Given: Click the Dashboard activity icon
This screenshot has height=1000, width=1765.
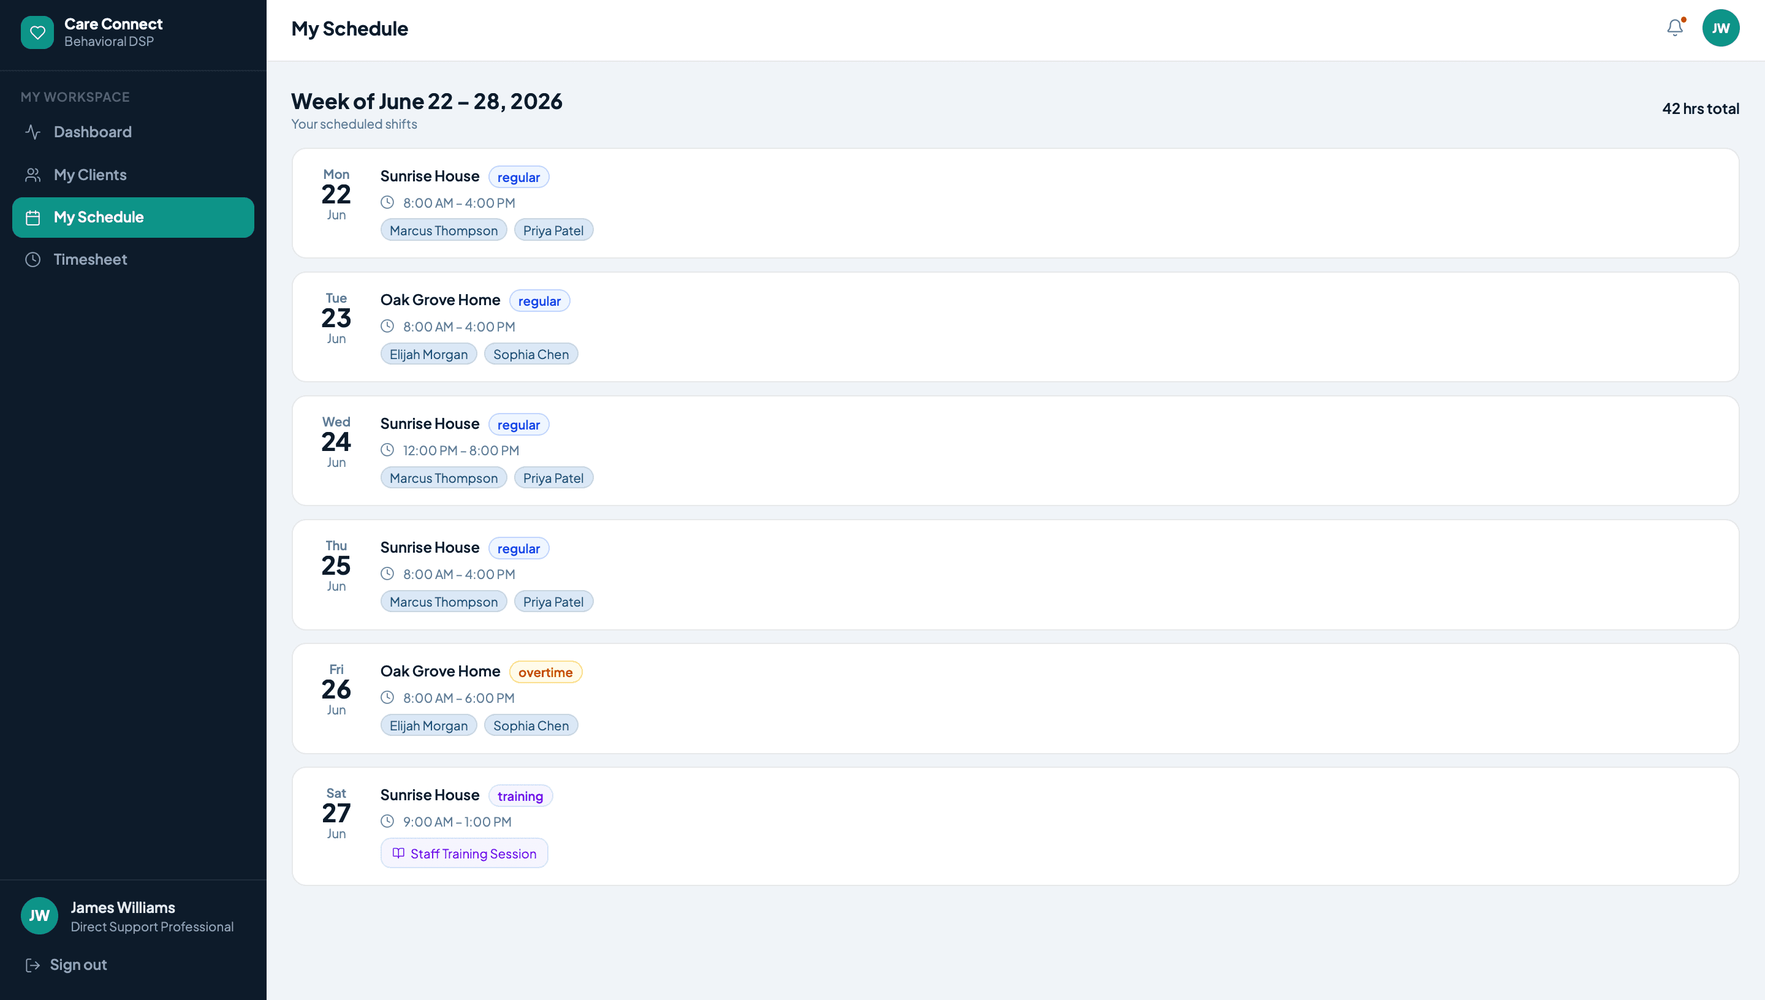Looking at the screenshot, I should (33, 132).
